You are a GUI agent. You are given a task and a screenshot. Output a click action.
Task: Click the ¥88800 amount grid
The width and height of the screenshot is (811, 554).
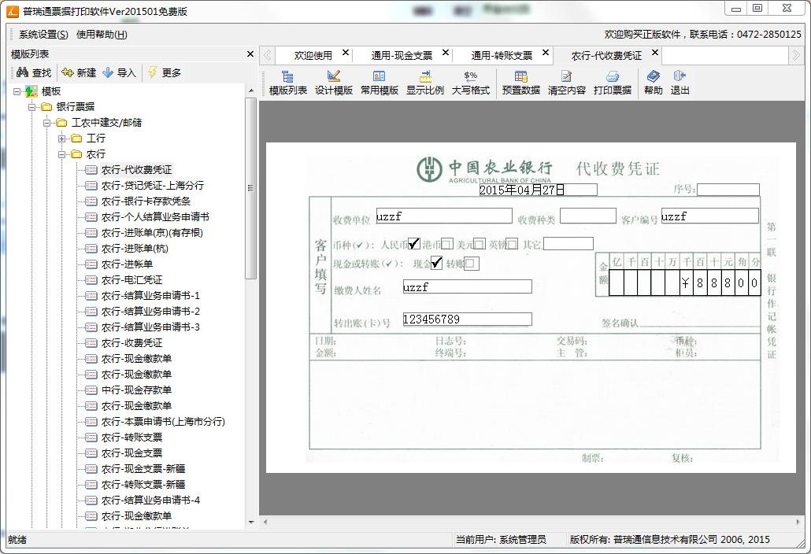pos(685,283)
